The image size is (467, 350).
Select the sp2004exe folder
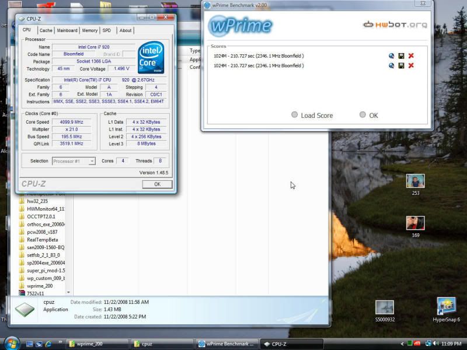[x=41, y=263]
